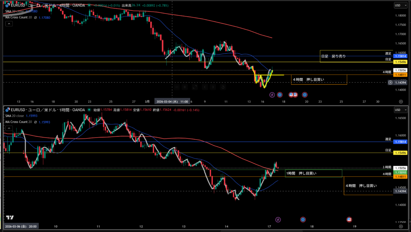The width and height of the screenshot is (411, 232).
Task: Open the lower chart time axis settings gear
Action: click(401, 226)
